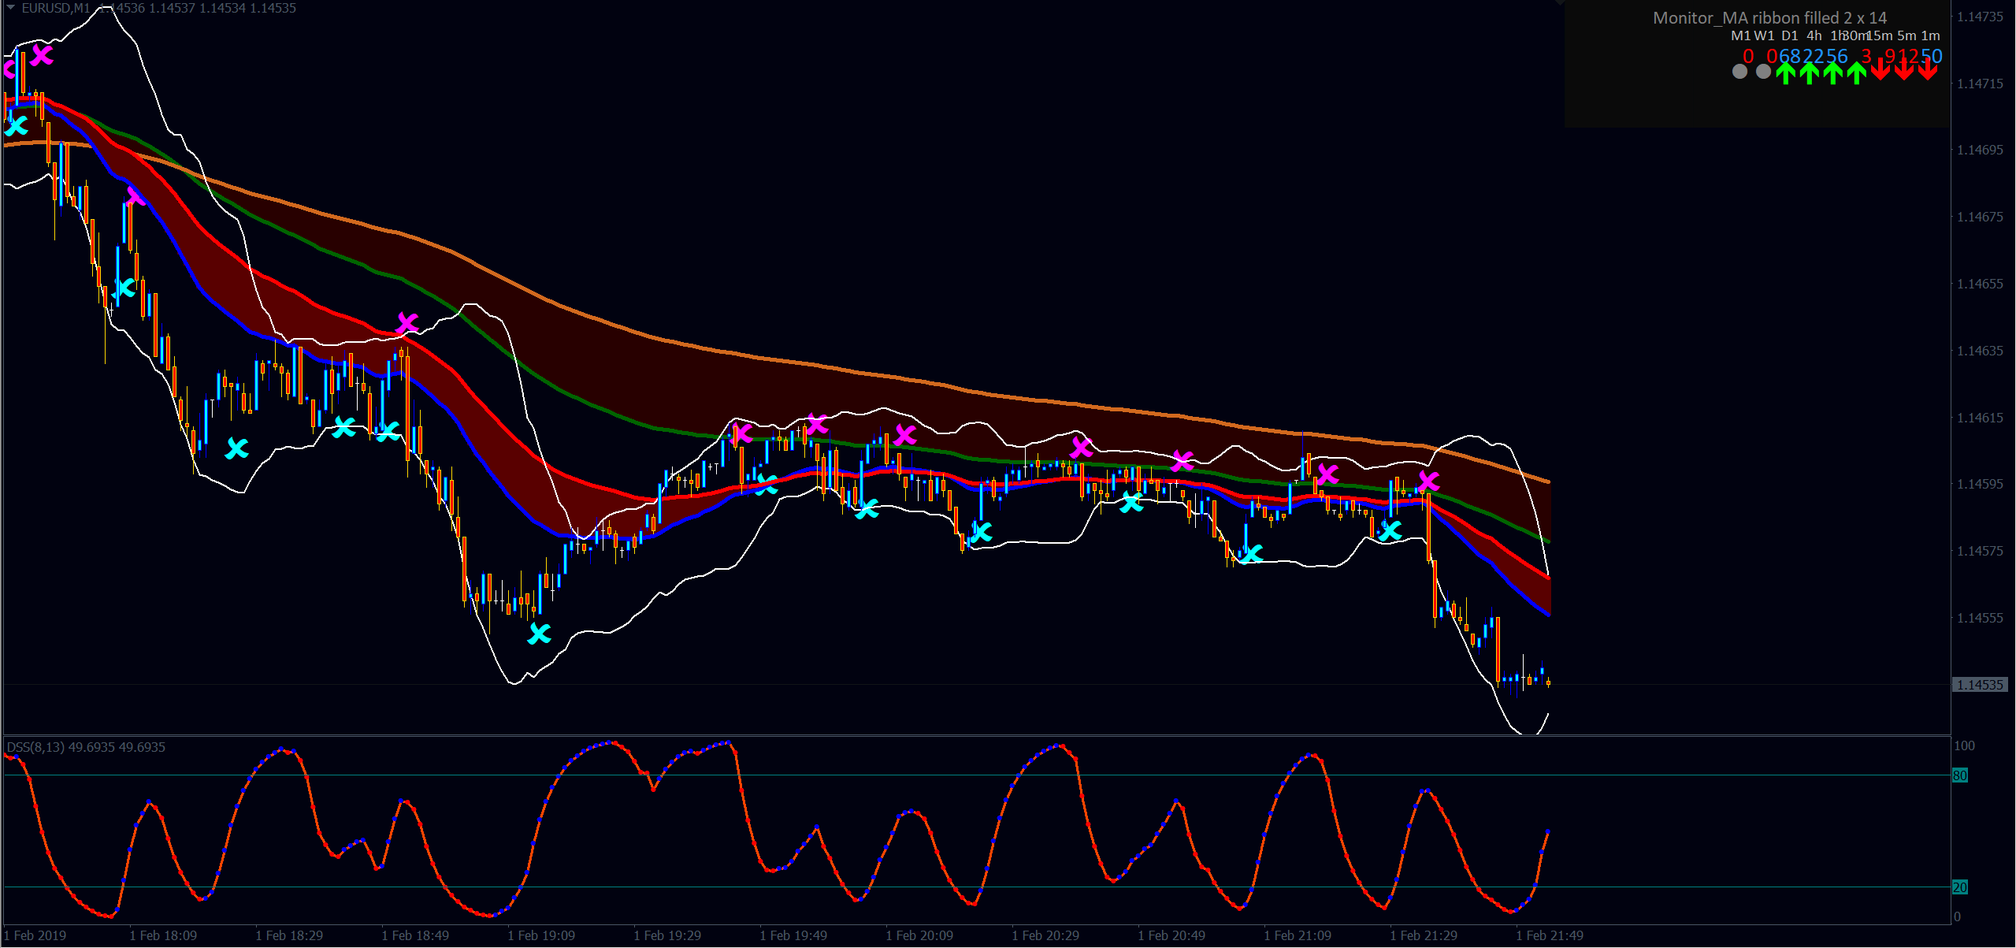The image size is (2016, 948).
Task: Click the rightmost red down arrow for 1m
Action: click(x=1928, y=71)
